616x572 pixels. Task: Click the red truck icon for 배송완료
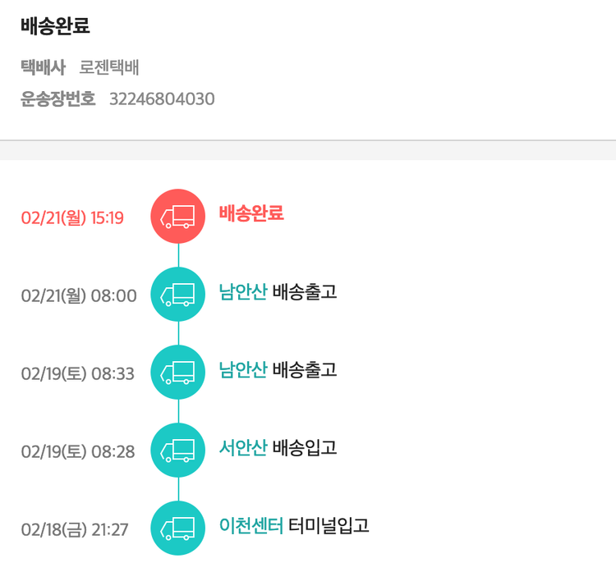(x=177, y=217)
